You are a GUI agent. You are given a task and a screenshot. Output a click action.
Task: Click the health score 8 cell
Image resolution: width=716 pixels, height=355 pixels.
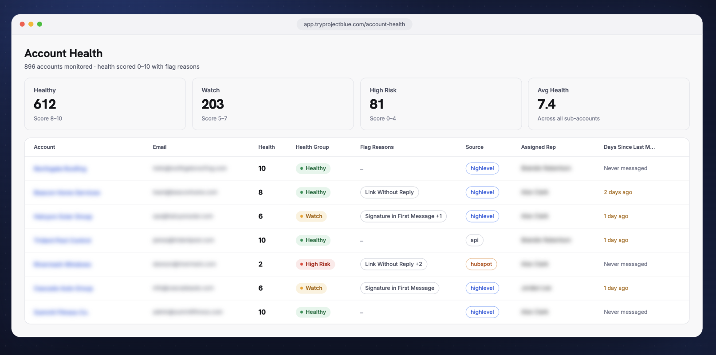[x=260, y=192]
